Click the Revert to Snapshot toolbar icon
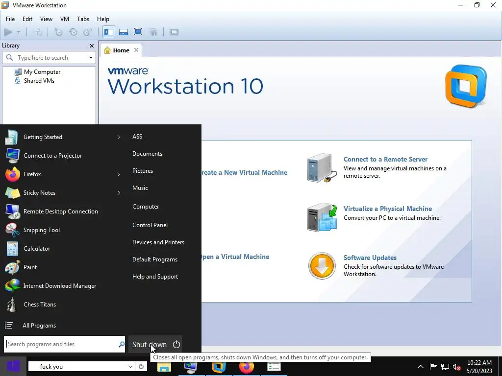 [73, 32]
